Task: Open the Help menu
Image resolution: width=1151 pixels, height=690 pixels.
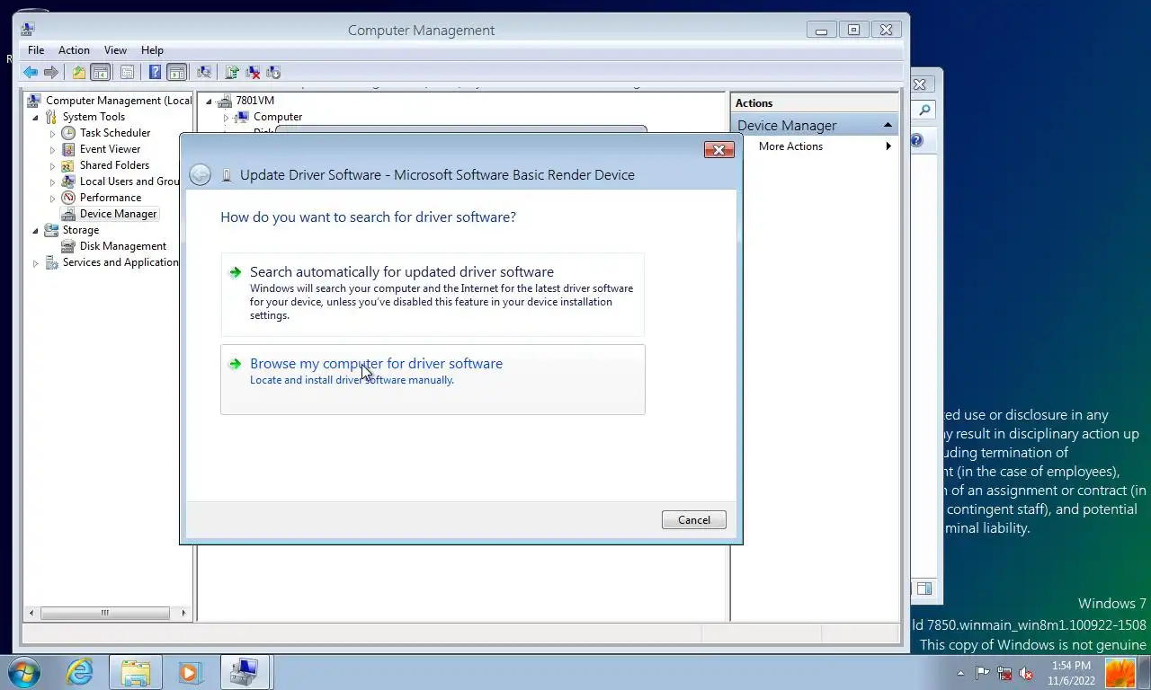Action: pyautogui.click(x=152, y=50)
